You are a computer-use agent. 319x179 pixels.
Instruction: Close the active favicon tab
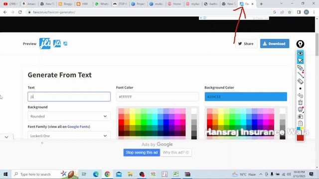[x=253, y=4]
